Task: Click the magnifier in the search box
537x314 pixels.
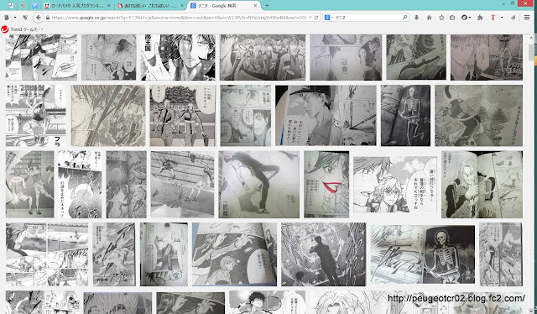Action: pyautogui.click(x=404, y=17)
